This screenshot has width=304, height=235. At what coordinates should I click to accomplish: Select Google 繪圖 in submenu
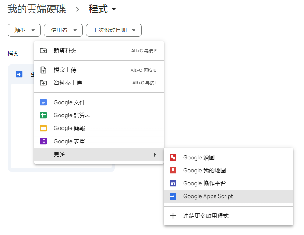coord(229,157)
